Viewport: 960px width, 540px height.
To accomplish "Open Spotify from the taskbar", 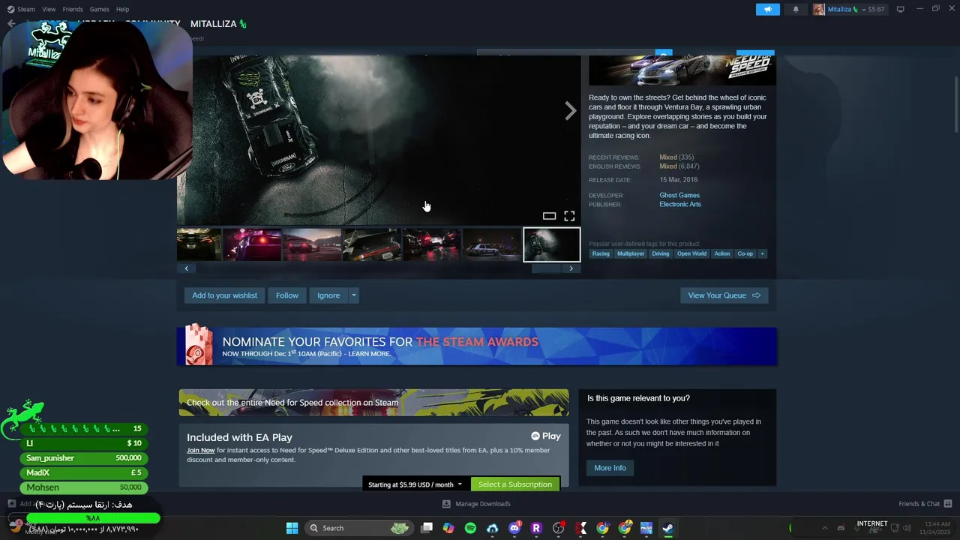I will tap(470, 528).
